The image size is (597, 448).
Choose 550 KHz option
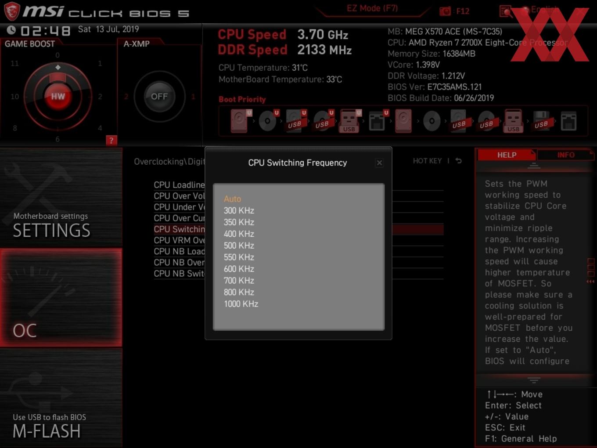(239, 257)
